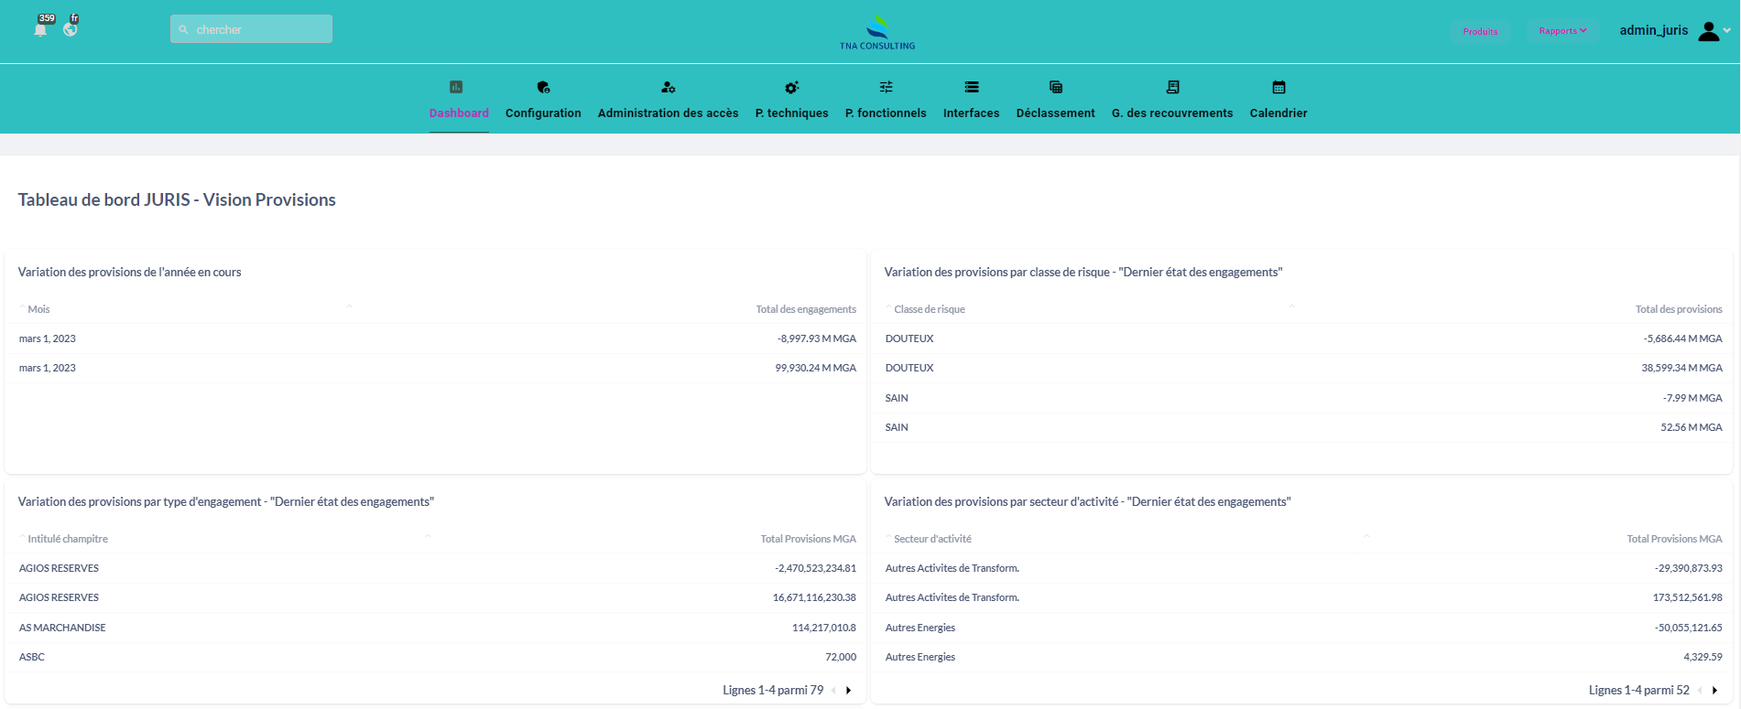This screenshot has height=709, width=1741.
Task: Click the Produits button
Action: coord(1480,31)
